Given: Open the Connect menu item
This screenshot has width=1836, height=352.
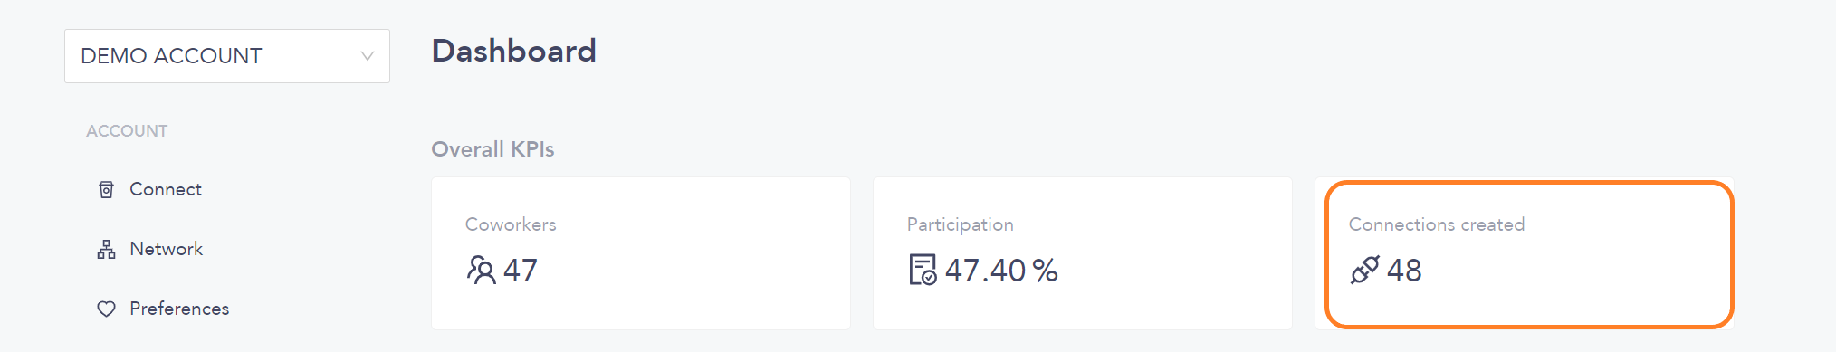Looking at the screenshot, I should (x=166, y=189).
